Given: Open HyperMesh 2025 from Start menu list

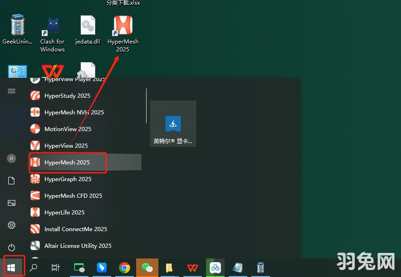Looking at the screenshot, I should [x=67, y=163].
